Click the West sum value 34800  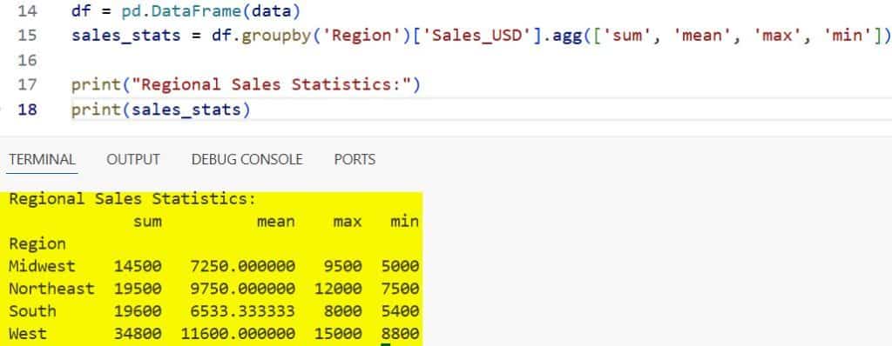click(x=138, y=334)
